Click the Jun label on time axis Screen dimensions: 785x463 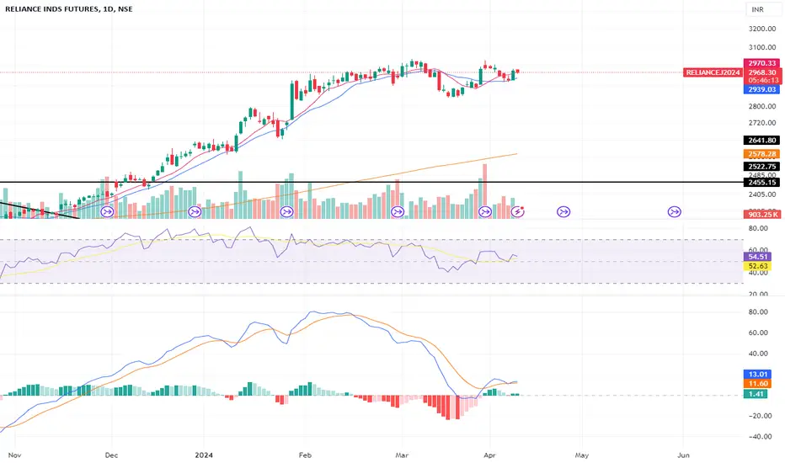pos(683,455)
